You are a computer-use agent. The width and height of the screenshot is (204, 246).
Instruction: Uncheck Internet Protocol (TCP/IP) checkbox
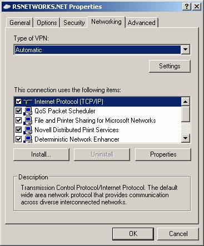coord(18,102)
